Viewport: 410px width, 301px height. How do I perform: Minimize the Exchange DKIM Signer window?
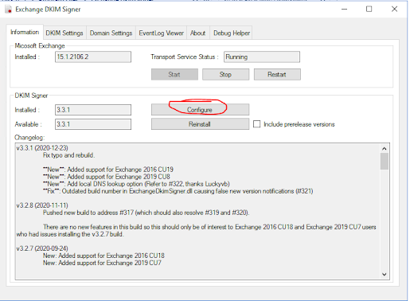click(345, 9)
